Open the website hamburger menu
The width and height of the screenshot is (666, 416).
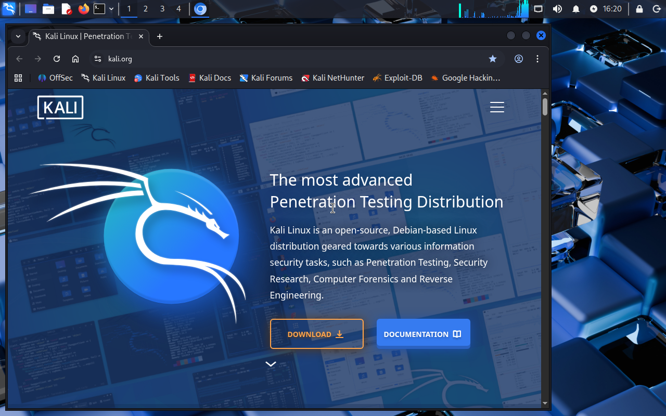pyautogui.click(x=497, y=107)
